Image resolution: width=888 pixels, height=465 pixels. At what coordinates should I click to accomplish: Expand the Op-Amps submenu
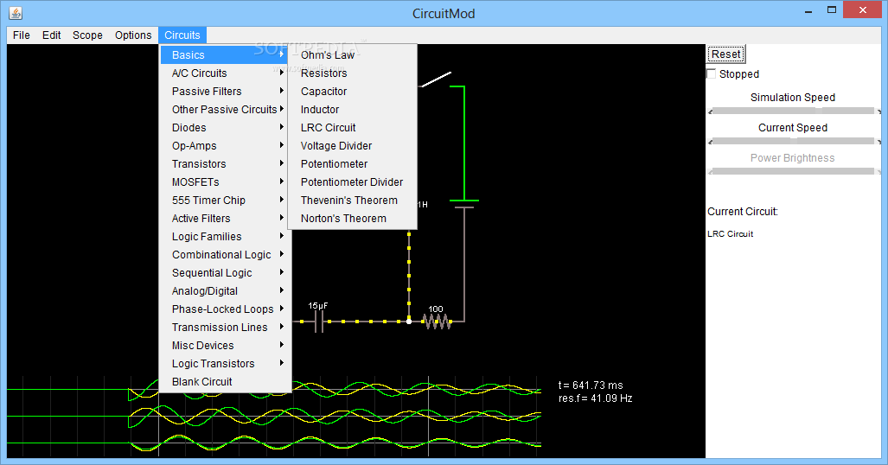(x=225, y=145)
